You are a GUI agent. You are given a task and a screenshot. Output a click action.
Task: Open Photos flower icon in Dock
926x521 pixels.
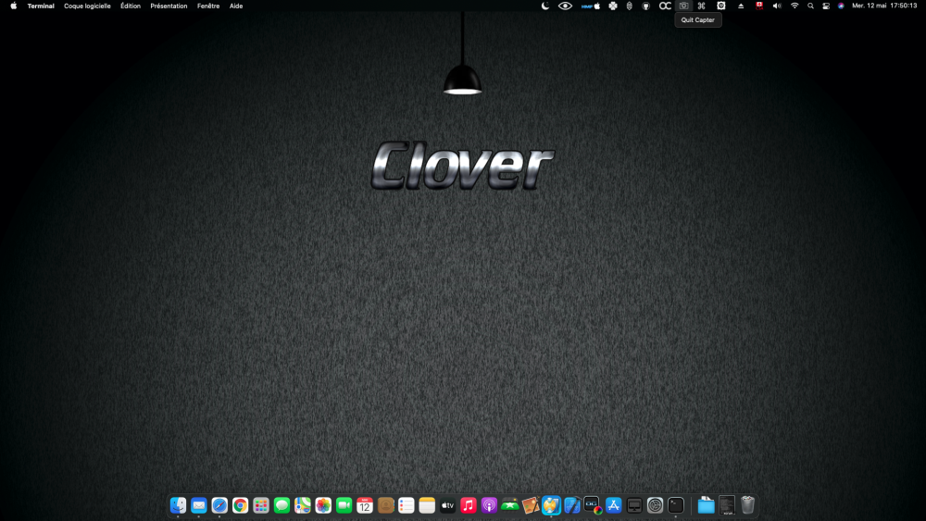(323, 505)
